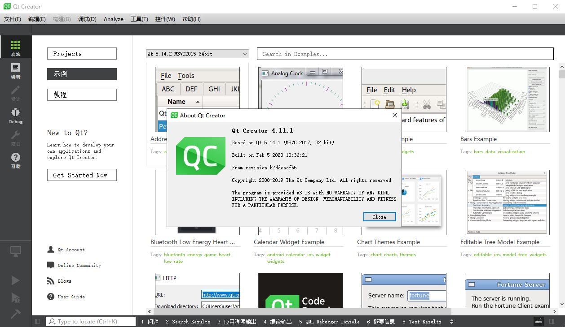565x327 pixels.
Task: Open the kit selector monitor icon
Action: pyautogui.click(x=16, y=251)
